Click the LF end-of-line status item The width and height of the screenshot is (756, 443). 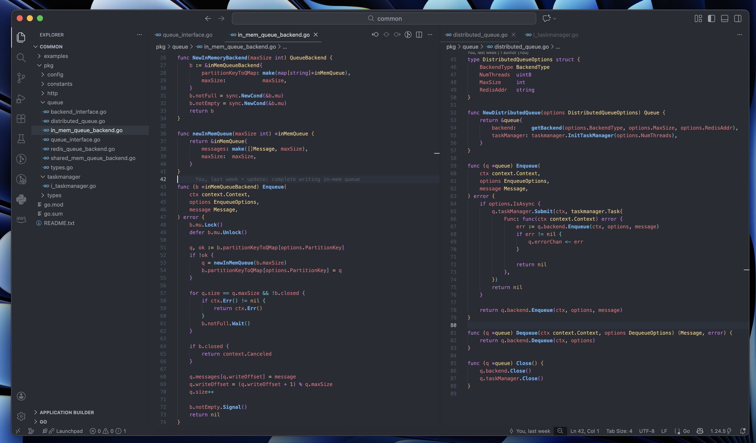pos(664,431)
